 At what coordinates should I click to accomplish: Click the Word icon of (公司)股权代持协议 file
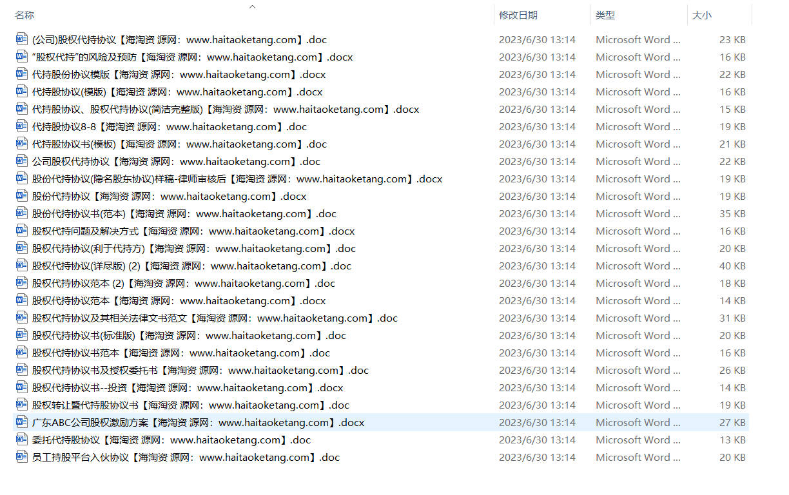pyautogui.click(x=21, y=39)
